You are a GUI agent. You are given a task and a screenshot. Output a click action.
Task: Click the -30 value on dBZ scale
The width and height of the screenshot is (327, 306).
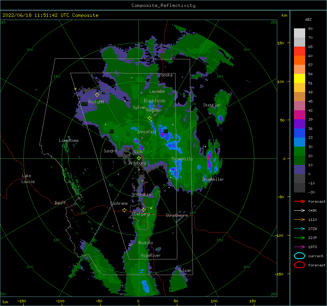pos(311,192)
